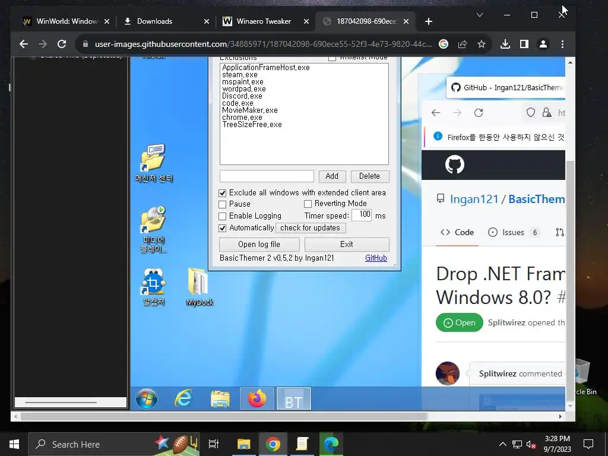Enable the Reverting Mode checkbox

pyautogui.click(x=308, y=204)
